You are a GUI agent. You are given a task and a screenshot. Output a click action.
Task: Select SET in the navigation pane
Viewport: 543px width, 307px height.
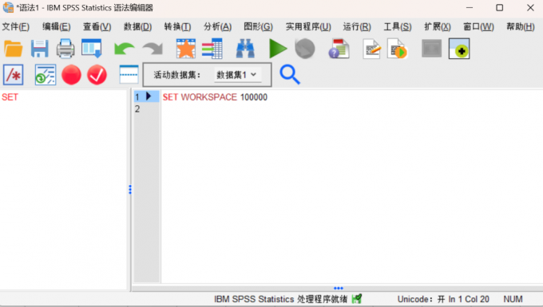tap(10, 97)
